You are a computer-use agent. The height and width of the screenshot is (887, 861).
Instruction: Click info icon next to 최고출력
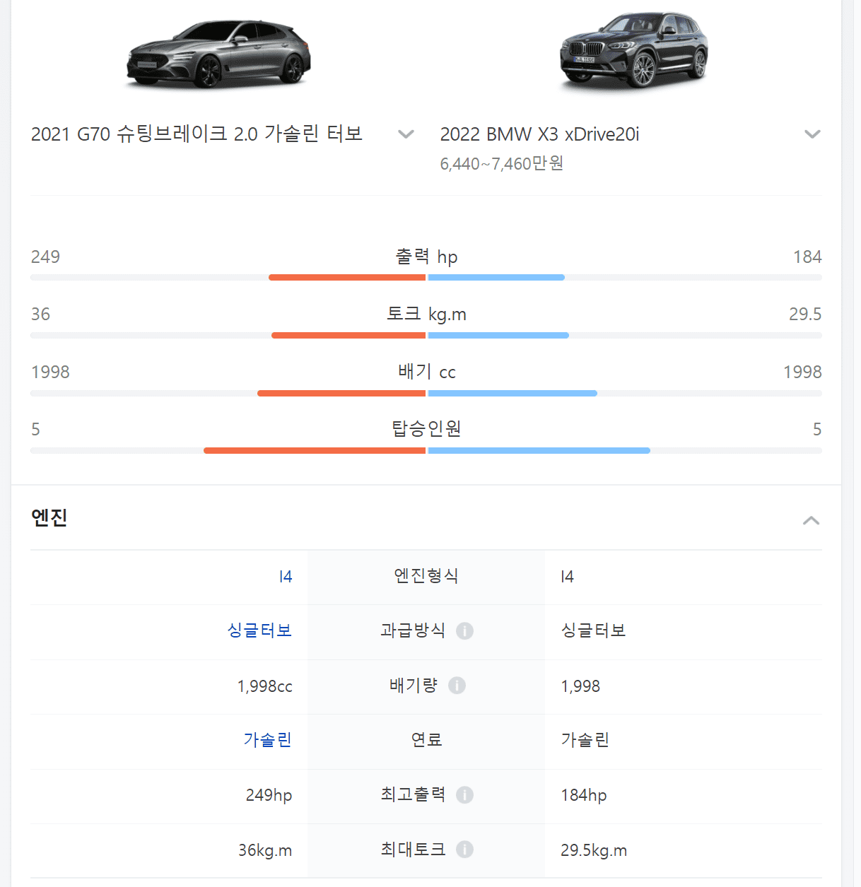click(x=464, y=795)
